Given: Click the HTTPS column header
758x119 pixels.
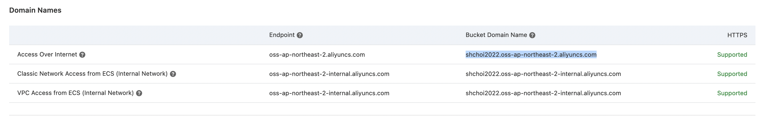Looking at the screenshot, I should pos(737,35).
